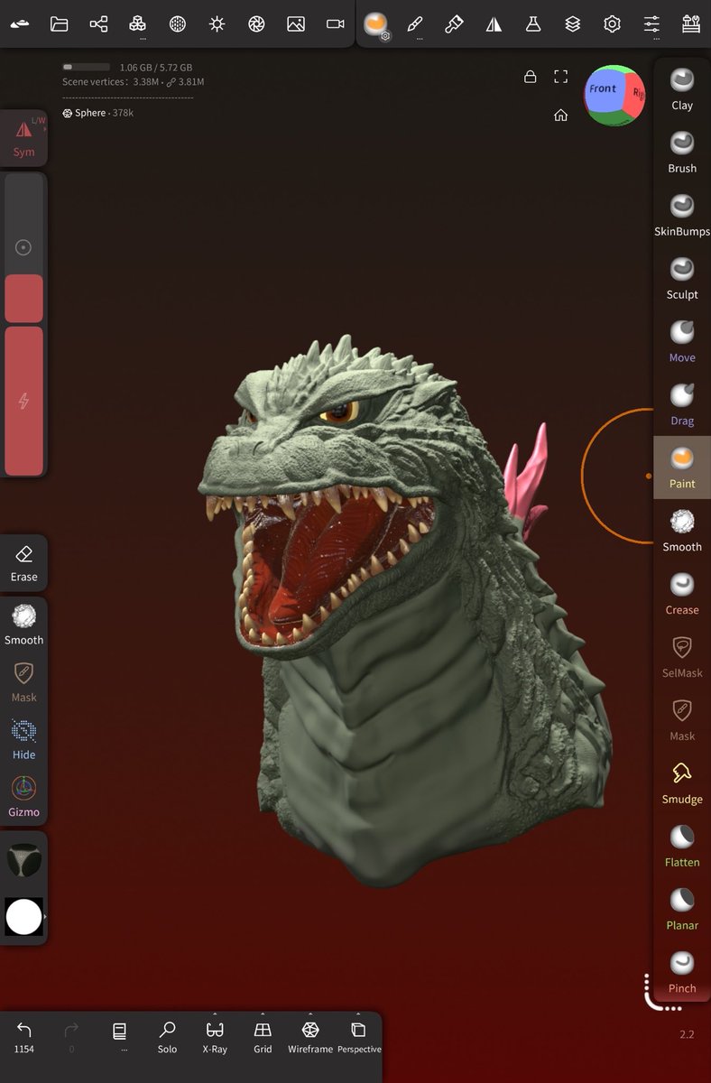Screen dimensions: 711x1083
Task: Open the Interface sliders menu
Action: pos(651,24)
